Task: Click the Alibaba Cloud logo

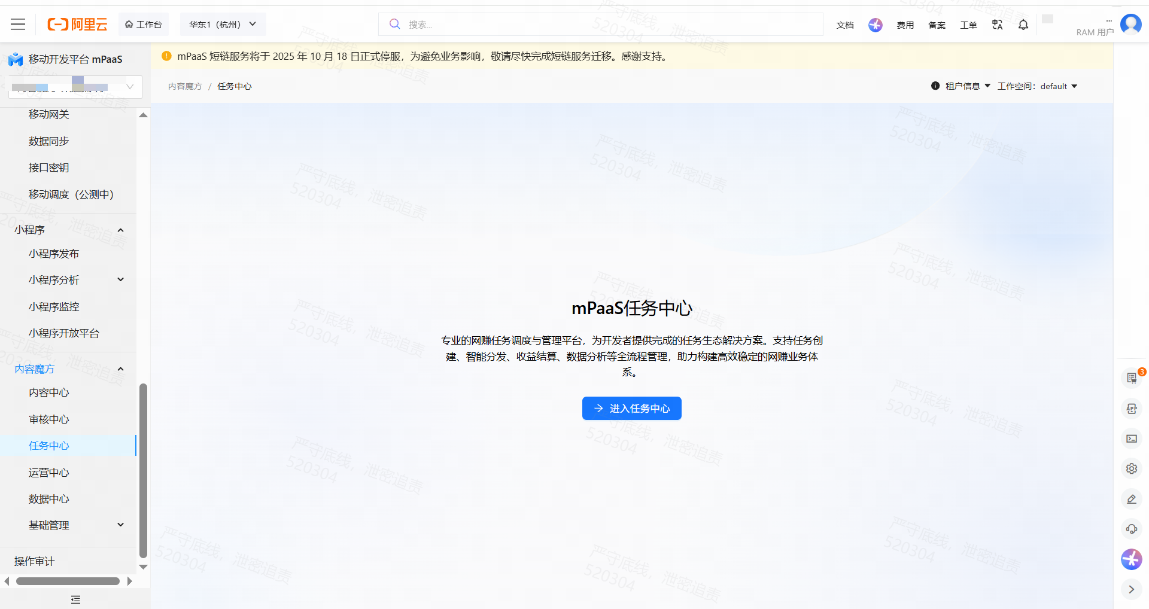Action: point(77,25)
